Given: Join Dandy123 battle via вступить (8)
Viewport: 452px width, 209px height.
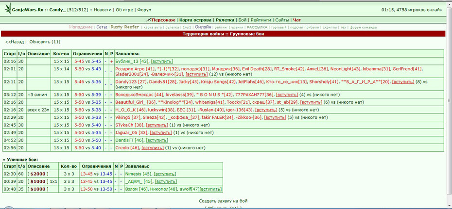Looking at the screenshot, I should pyautogui.click(x=403, y=82).
